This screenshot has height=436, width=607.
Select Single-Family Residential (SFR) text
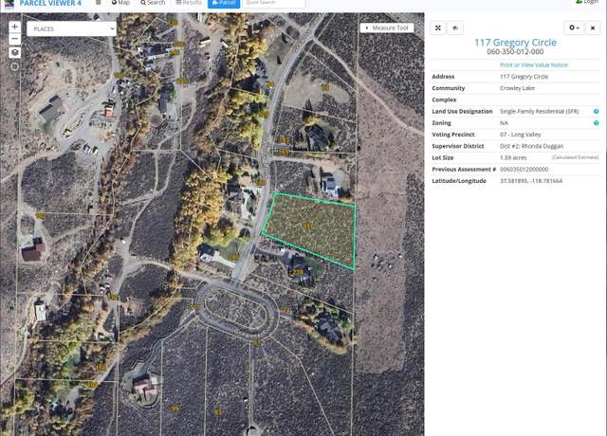click(x=540, y=112)
